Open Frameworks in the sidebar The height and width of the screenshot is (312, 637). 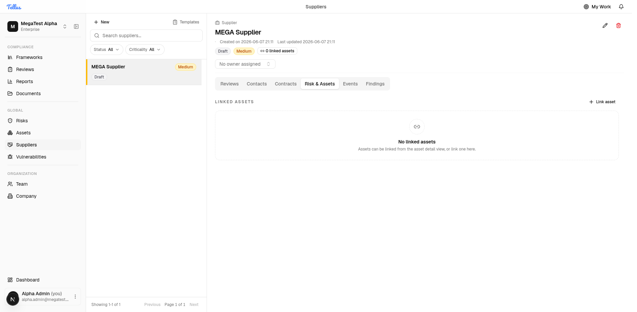coord(43,57)
